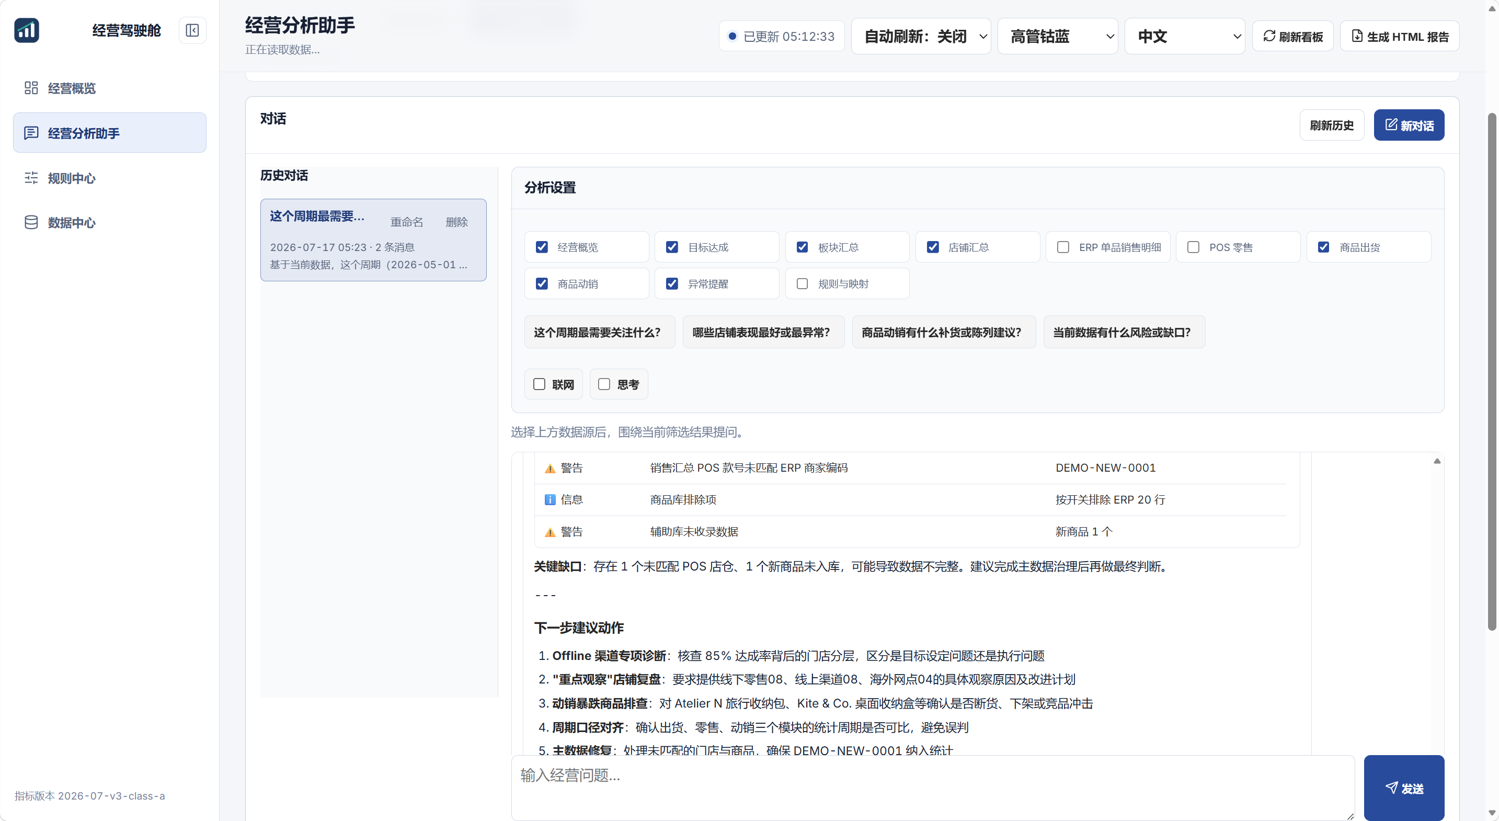Ask 当前数据有什么风险或缺口？ preset question
This screenshot has width=1499, height=821.
click(1124, 332)
